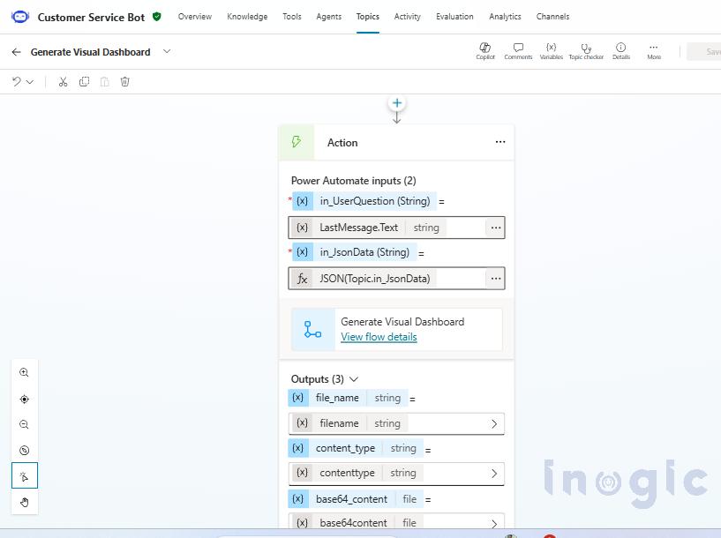Screen dimensions: 721x538
Task: Open Comments panel
Action: (518, 51)
